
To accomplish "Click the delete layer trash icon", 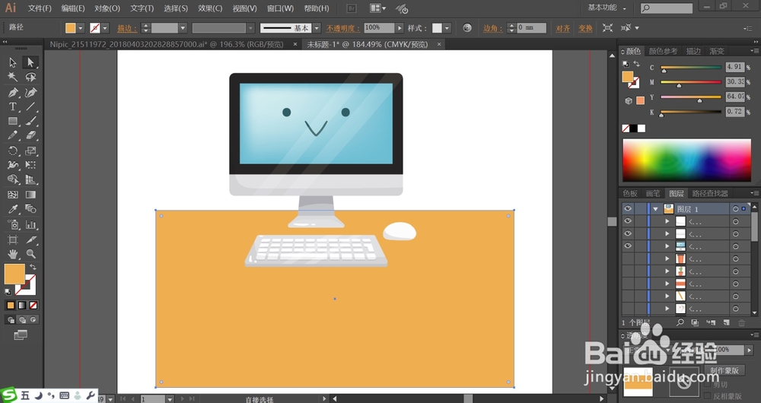I will click(x=741, y=322).
